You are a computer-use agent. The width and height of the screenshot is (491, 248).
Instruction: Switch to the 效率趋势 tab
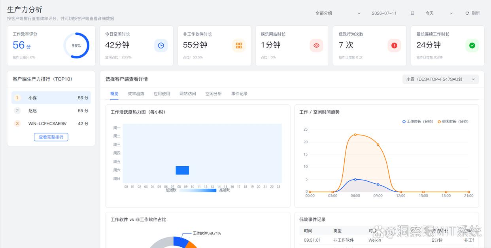(x=136, y=94)
